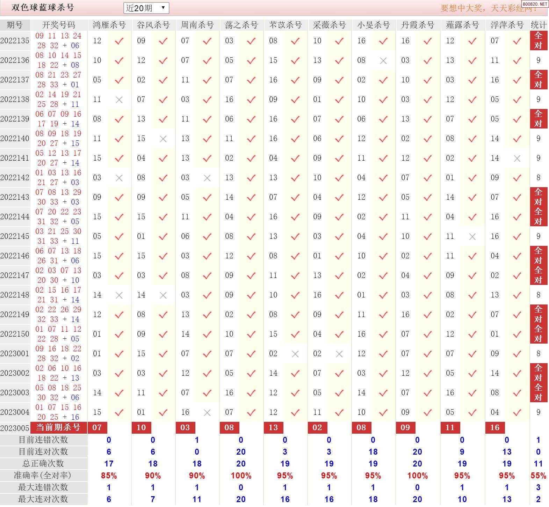Select issue number 2023001
This screenshot has height=507, width=549.
point(15,353)
